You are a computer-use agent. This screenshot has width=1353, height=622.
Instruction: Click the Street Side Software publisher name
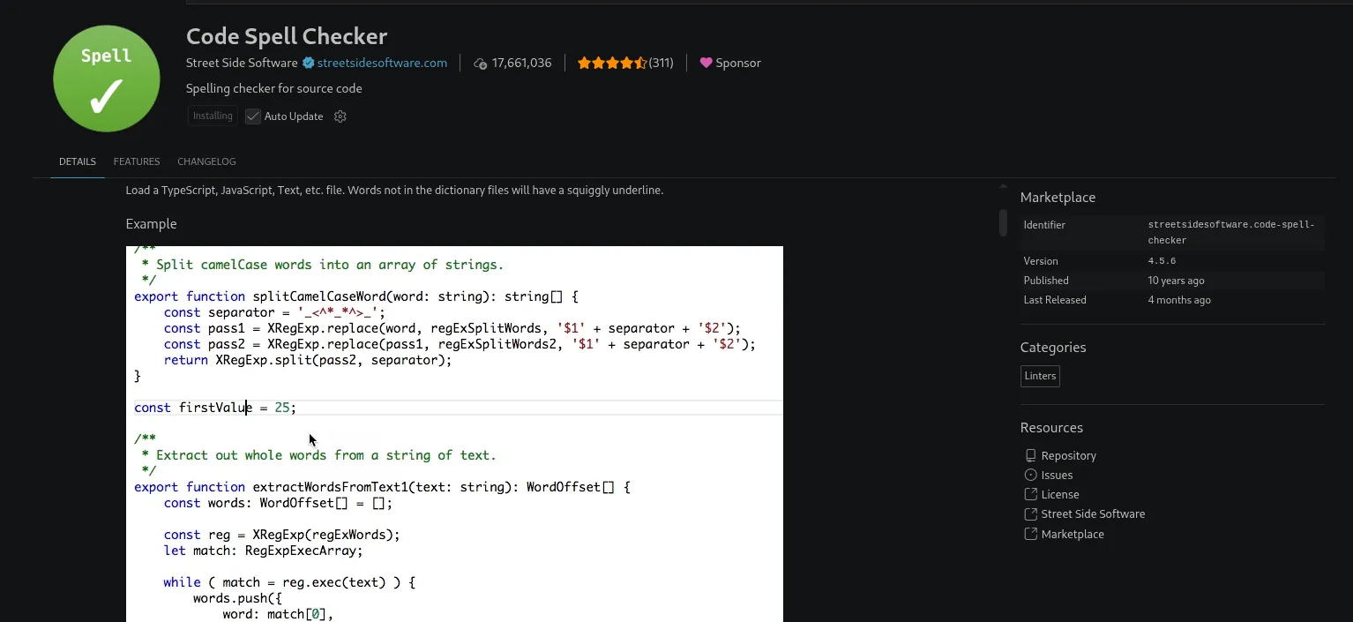[242, 63]
